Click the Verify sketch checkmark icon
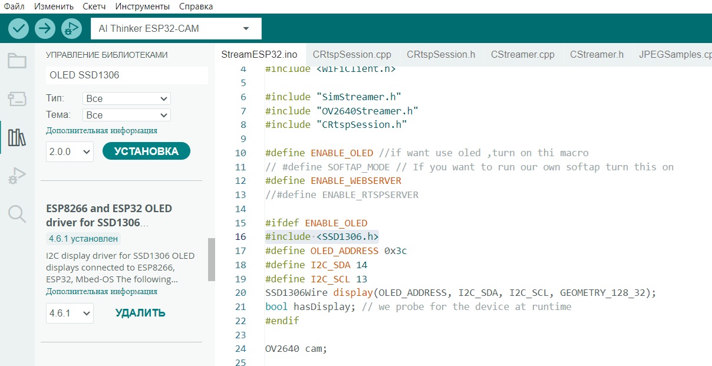This screenshot has height=366, width=712. pos(19,28)
